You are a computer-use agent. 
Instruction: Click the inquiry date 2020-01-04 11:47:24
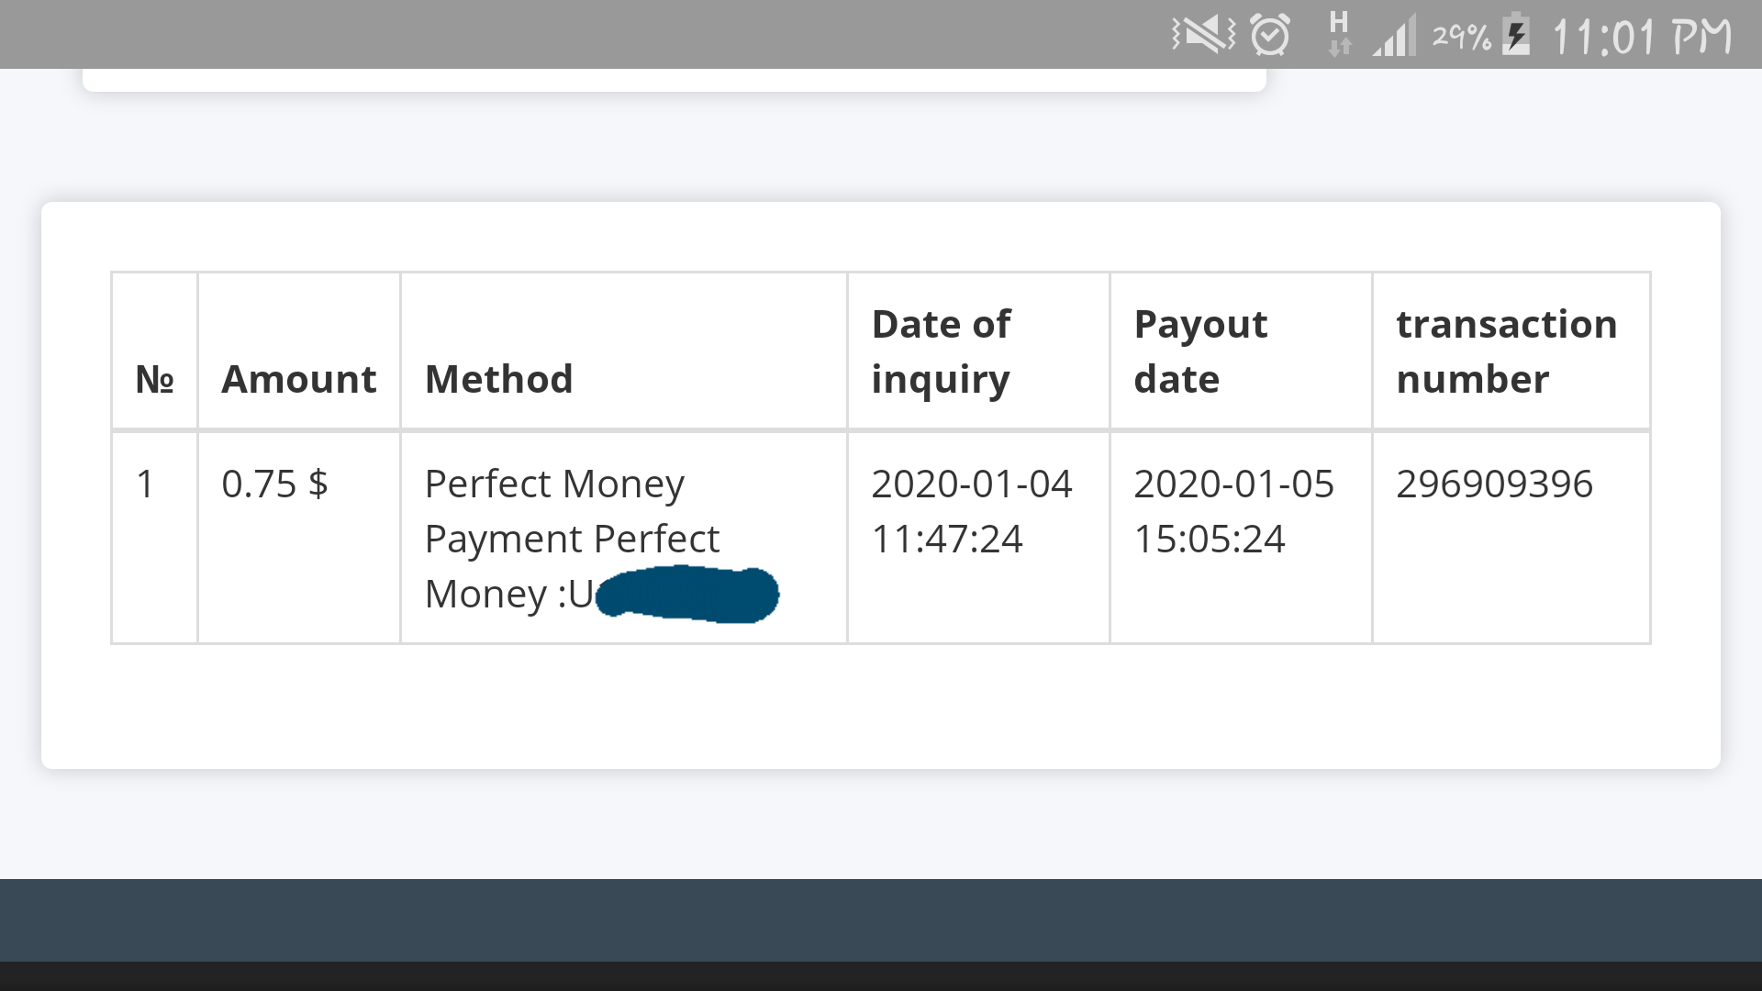(x=971, y=511)
